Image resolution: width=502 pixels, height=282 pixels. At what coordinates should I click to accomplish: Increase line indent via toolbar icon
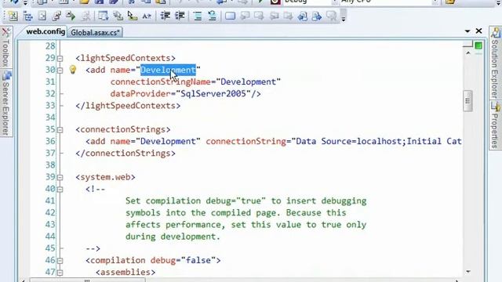(x=180, y=16)
